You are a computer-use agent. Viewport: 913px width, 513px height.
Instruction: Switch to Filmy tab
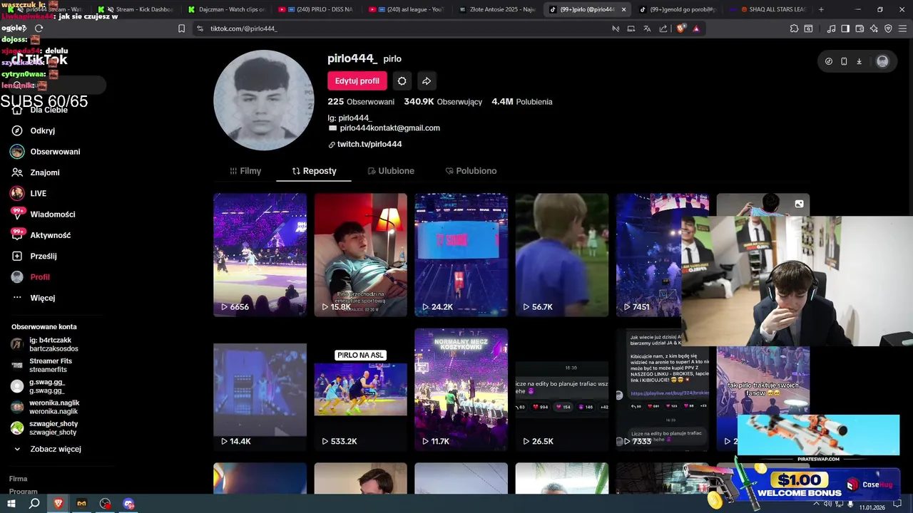[245, 171]
